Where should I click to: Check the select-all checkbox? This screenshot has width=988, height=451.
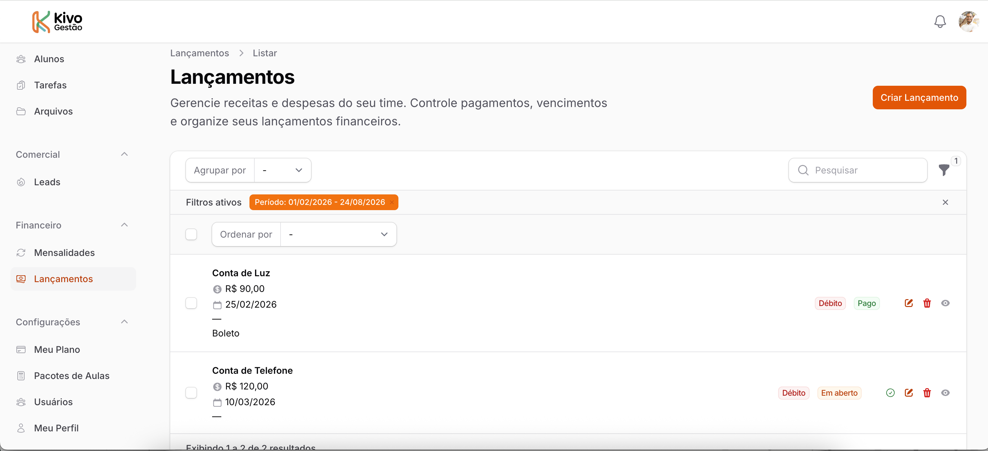[191, 234]
